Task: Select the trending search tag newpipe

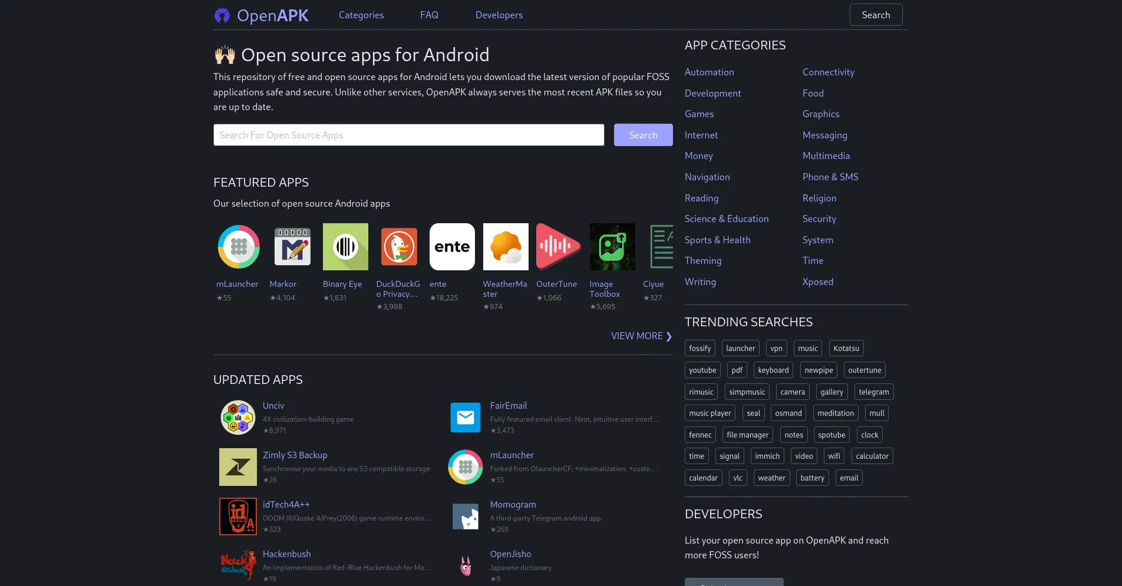Action: pyautogui.click(x=818, y=370)
